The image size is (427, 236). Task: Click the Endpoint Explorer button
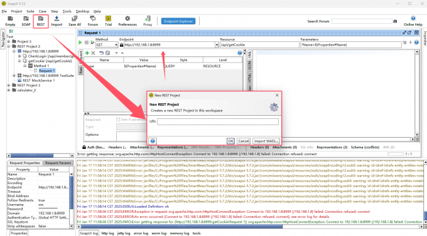click(x=178, y=21)
